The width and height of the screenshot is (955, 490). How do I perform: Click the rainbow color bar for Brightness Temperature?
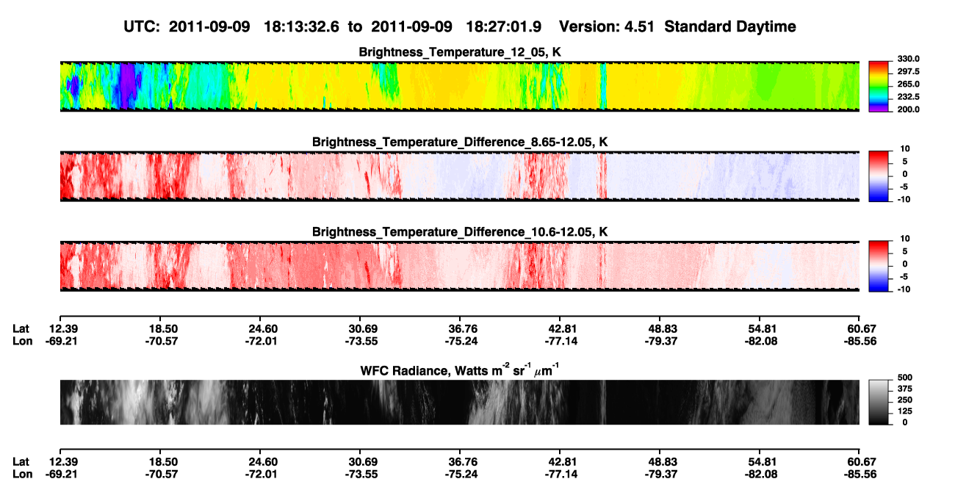click(x=879, y=86)
